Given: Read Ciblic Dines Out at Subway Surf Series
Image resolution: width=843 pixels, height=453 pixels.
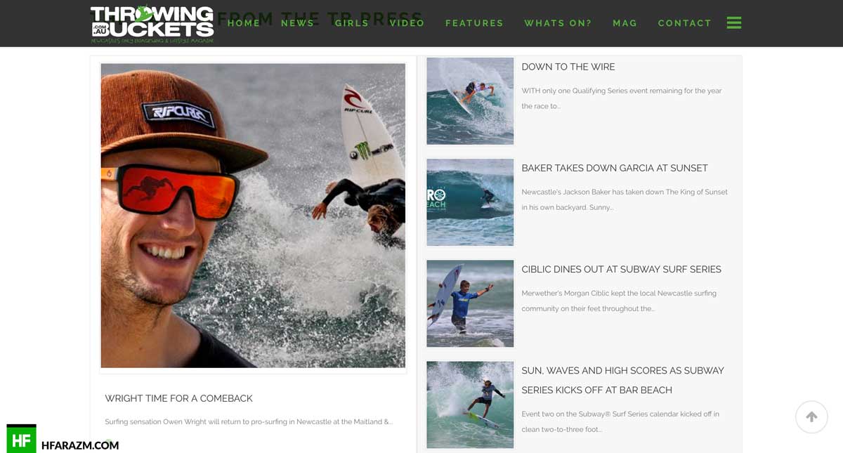Looking at the screenshot, I should [621, 269].
